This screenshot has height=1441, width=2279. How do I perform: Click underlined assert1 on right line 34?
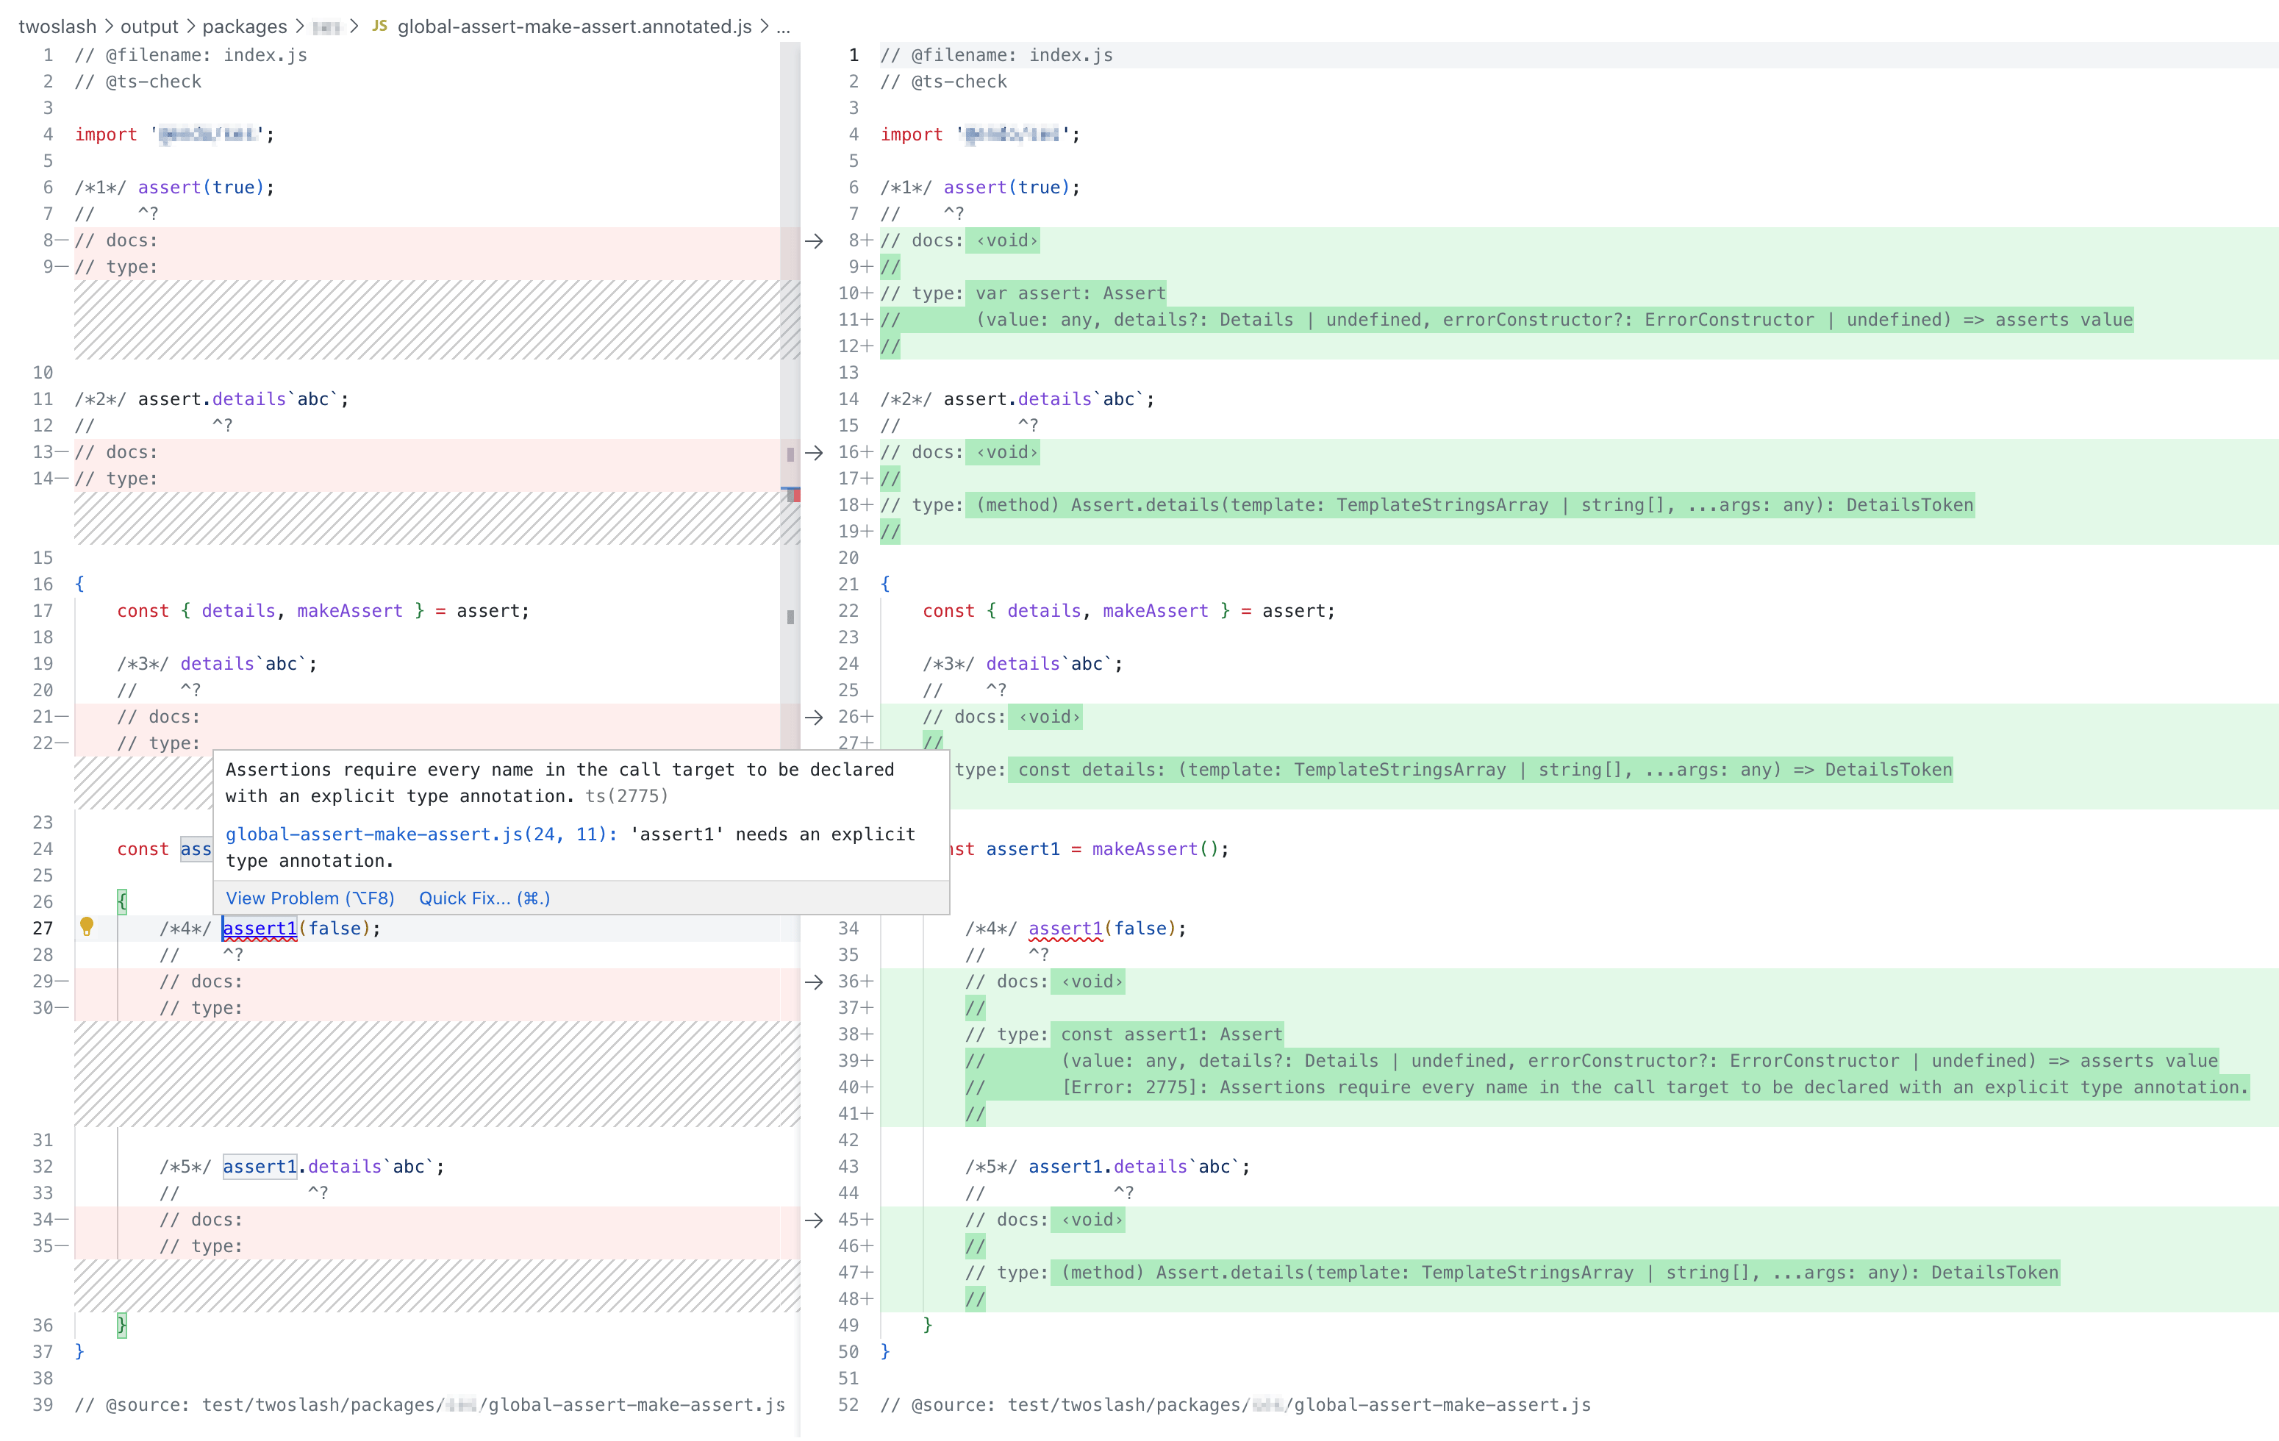point(1065,928)
